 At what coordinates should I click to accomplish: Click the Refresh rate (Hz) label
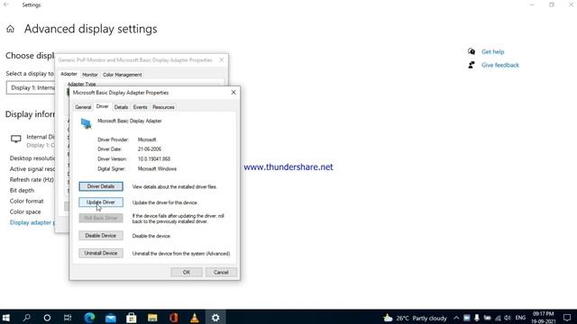coord(32,180)
